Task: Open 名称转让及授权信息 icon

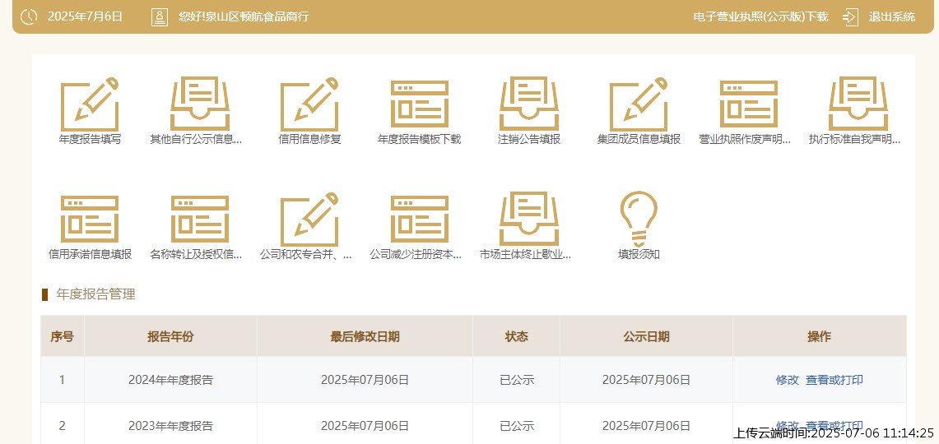Action: [x=199, y=219]
